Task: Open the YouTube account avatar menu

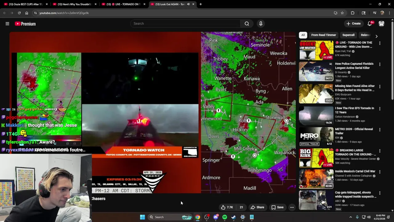Action: [x=381, y=23]
